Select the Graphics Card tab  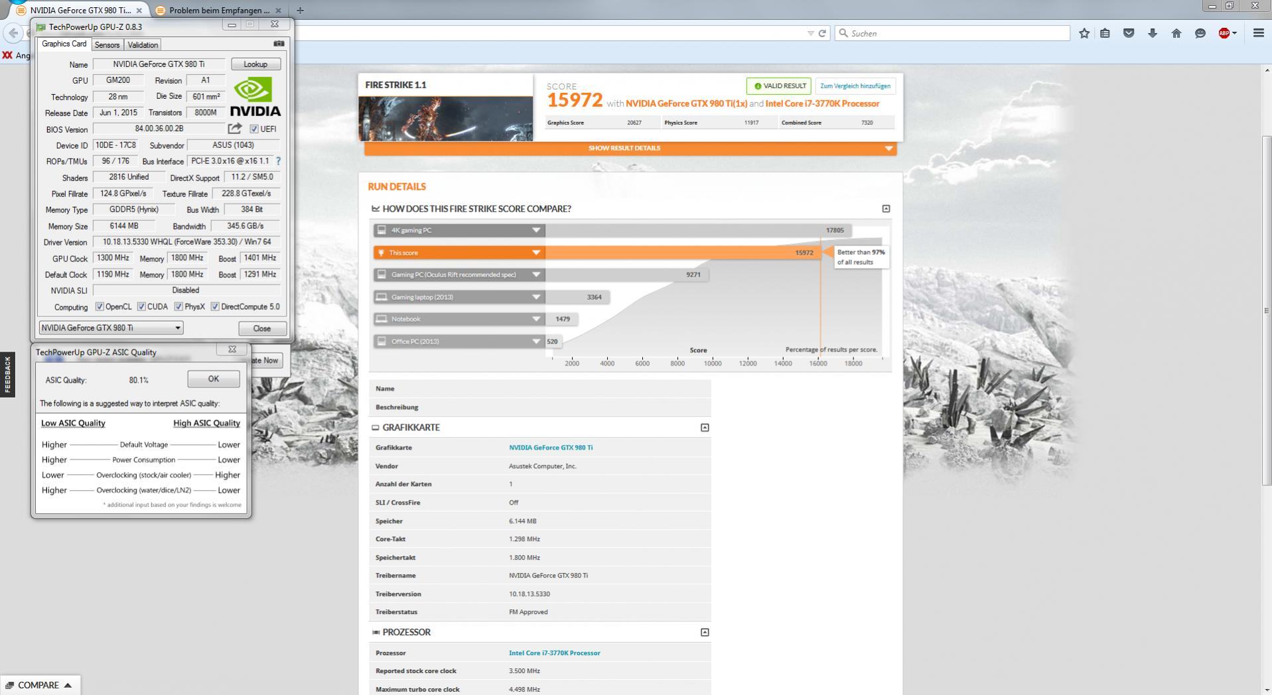[x=64, y=44]
